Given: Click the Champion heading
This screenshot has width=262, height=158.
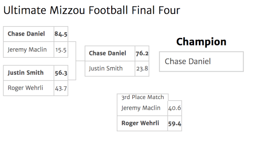Looking at the screenshot, I should (x=201, y=42).
